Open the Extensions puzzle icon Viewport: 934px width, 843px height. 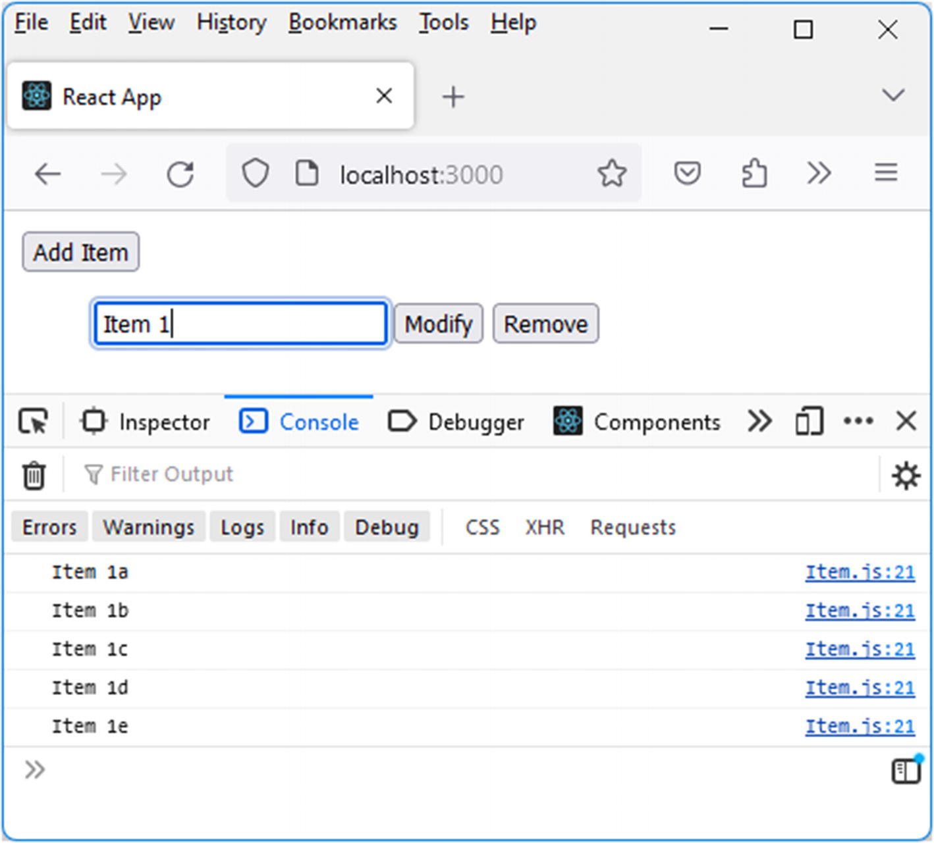click(754, 174)
